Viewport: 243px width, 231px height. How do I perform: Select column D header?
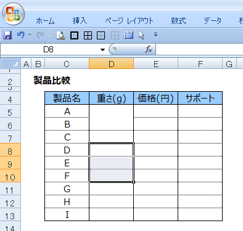click(x=112, y=64)
